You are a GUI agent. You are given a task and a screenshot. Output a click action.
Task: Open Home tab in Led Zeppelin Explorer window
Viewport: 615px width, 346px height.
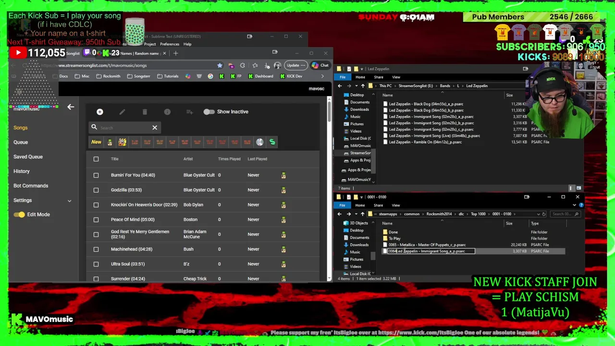click(x=360, y=77)
